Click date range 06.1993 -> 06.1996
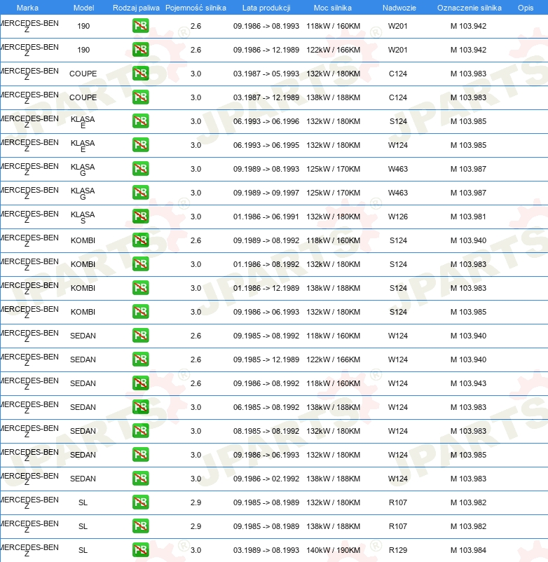 tap(266, 121)
